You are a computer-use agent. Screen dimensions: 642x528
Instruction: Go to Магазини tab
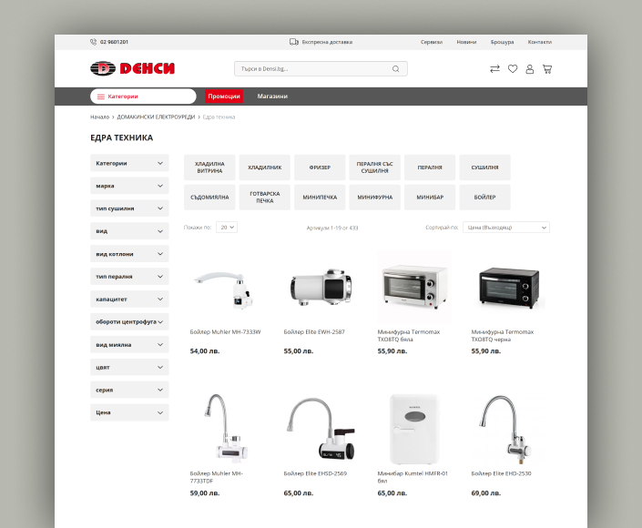(272, 96)
